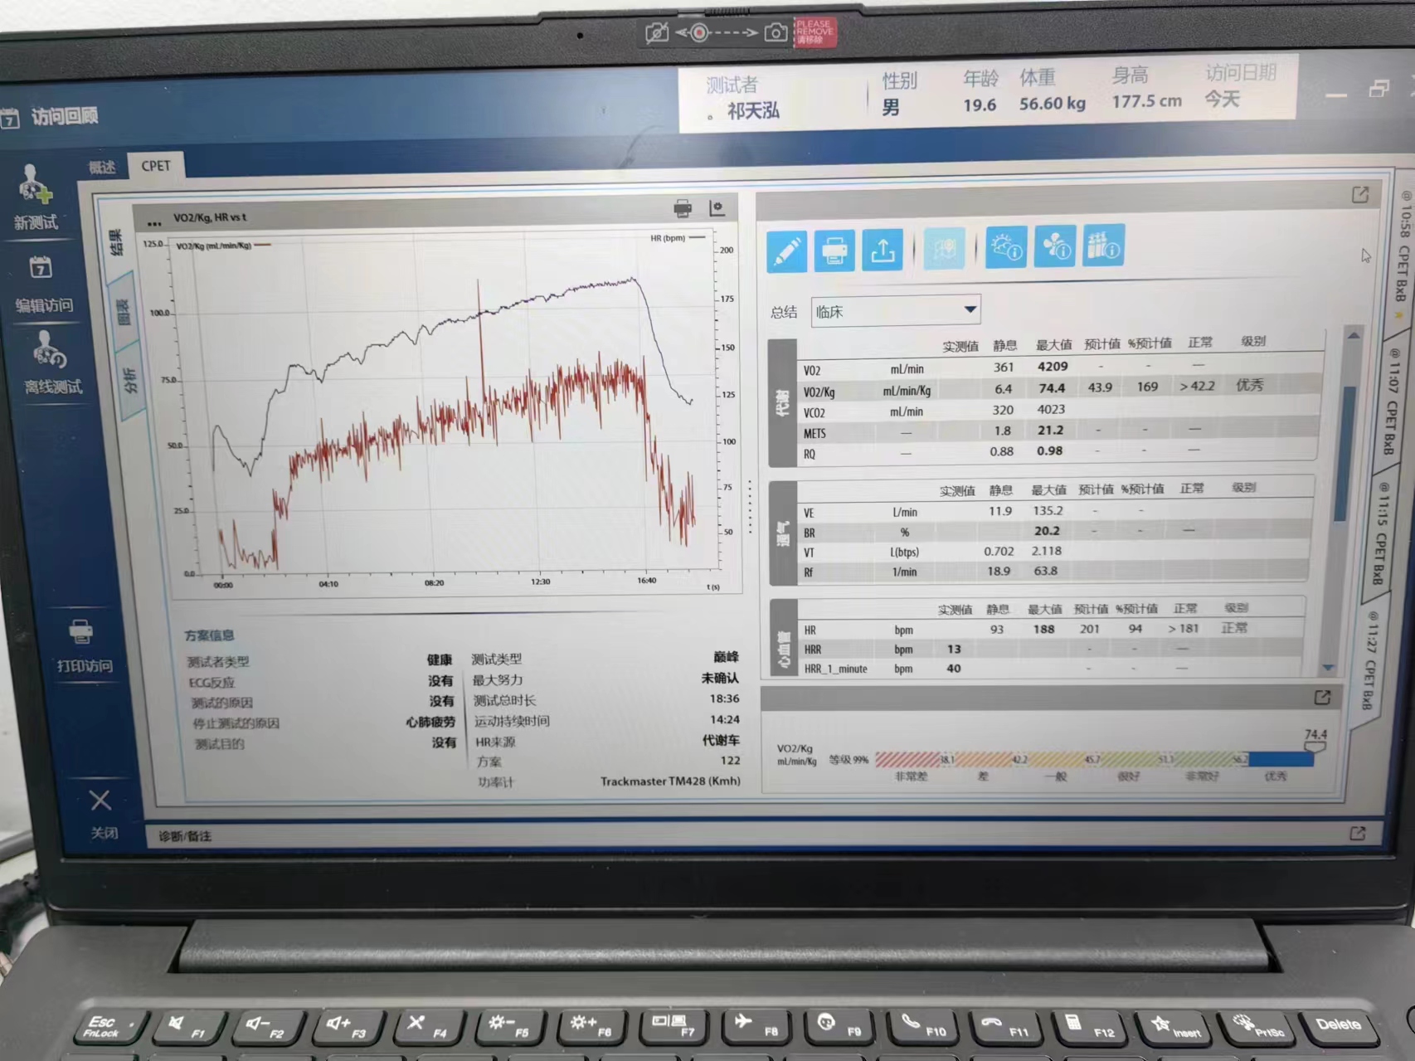
Task: Click the blue 优秀 rating segment
Action: (1281, 759)
